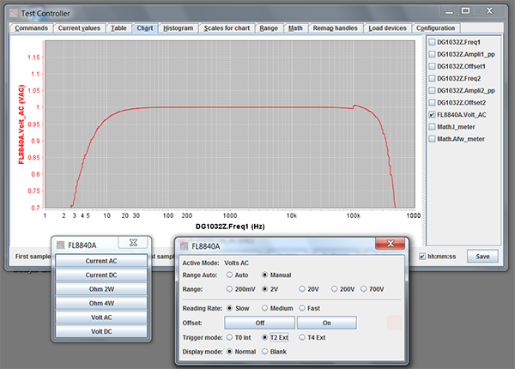Switch to the Histogram tab
This screenshot has height=369, width=515.
[x=178, y=28]
